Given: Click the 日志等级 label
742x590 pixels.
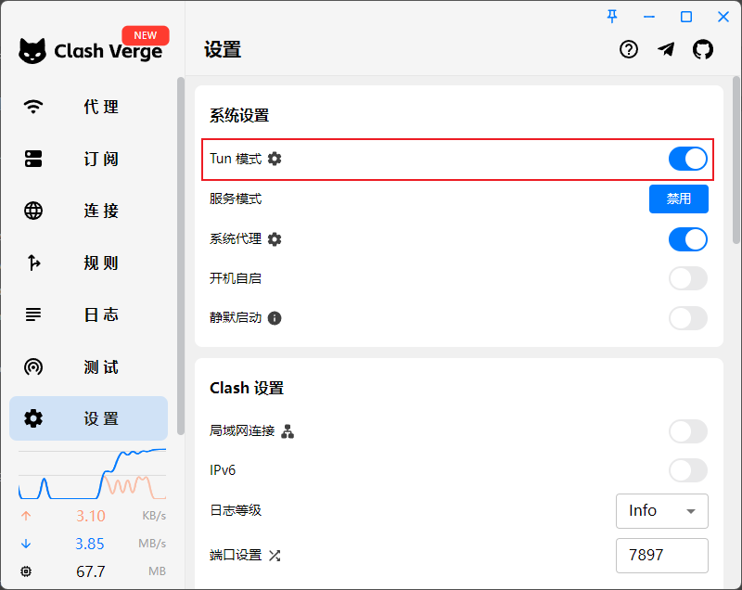Looking at the screenshot, I should pyautogui.click(x=236, y=510).
